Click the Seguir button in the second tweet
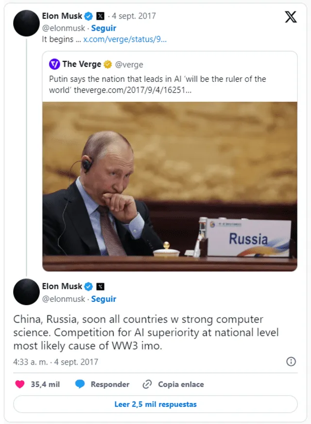This screenshot has width=311, height=424. (x=104, y=299)
